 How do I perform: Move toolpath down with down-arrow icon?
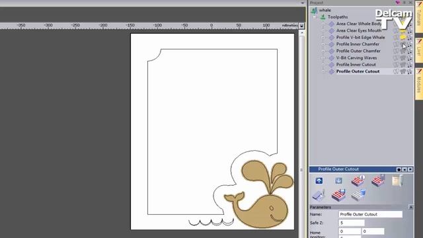(338, 180)
